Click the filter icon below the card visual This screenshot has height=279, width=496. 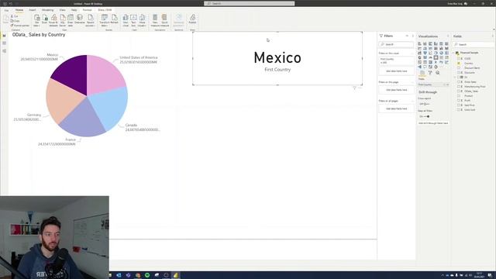[x=355, y=88]
